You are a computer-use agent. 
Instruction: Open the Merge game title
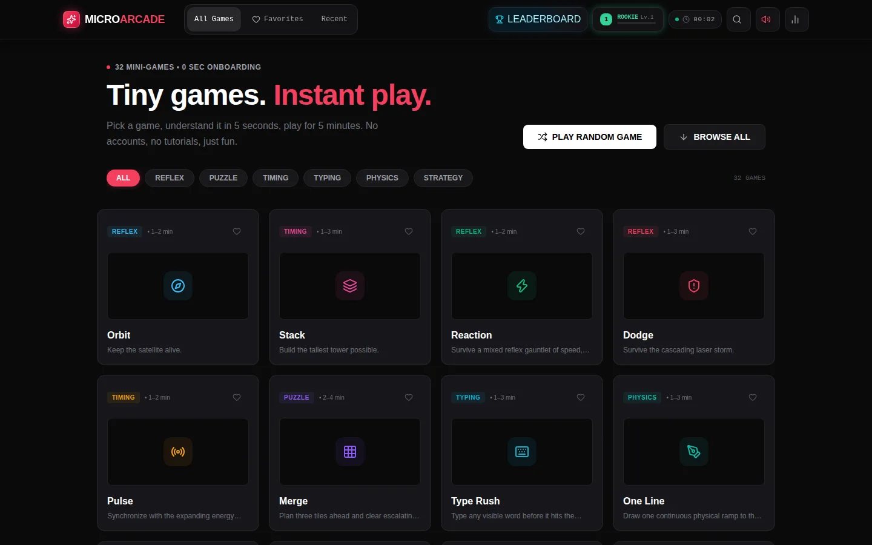(293, 501)
